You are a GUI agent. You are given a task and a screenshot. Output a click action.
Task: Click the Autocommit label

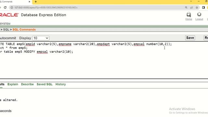click(x=8, y=38)
